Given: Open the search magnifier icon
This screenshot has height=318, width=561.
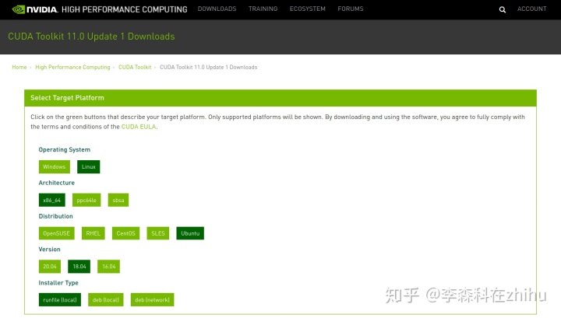Looking at the screenshot, I should [503, 9].
